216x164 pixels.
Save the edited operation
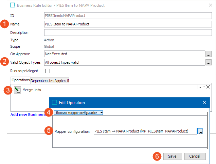click(173, 156)
